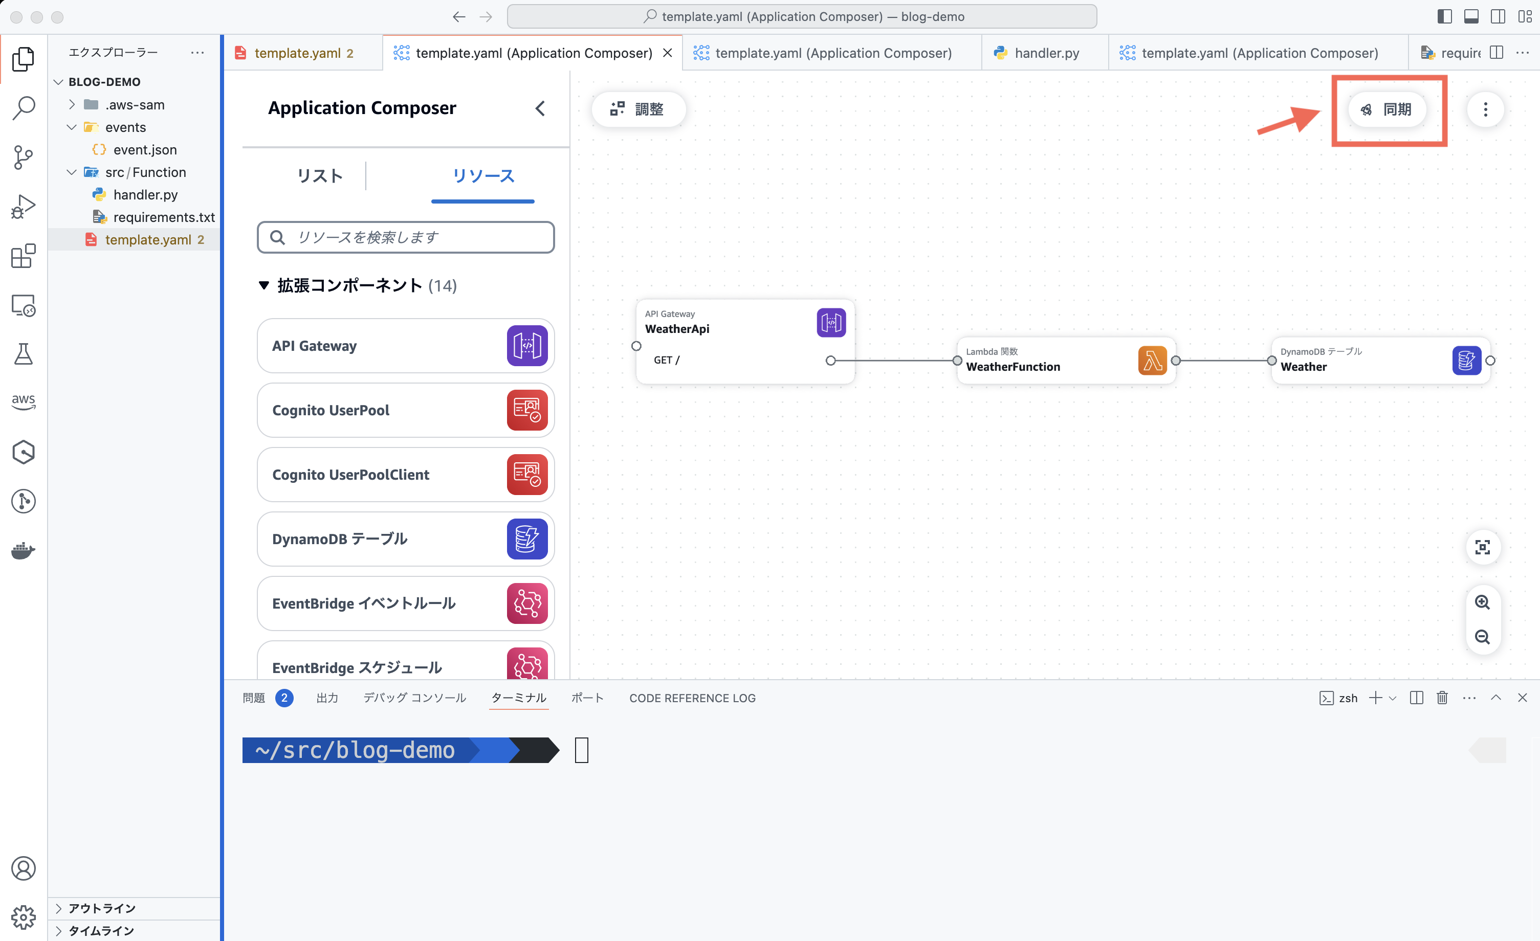Open the Extensions view
Viewport: 1540px width, 941px height.
click(x=23, y=256)
